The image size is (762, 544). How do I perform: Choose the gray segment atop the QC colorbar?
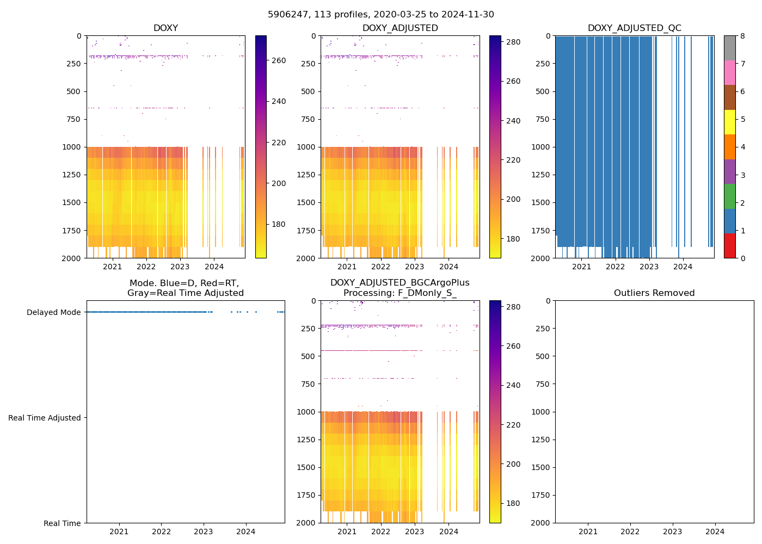729,48
